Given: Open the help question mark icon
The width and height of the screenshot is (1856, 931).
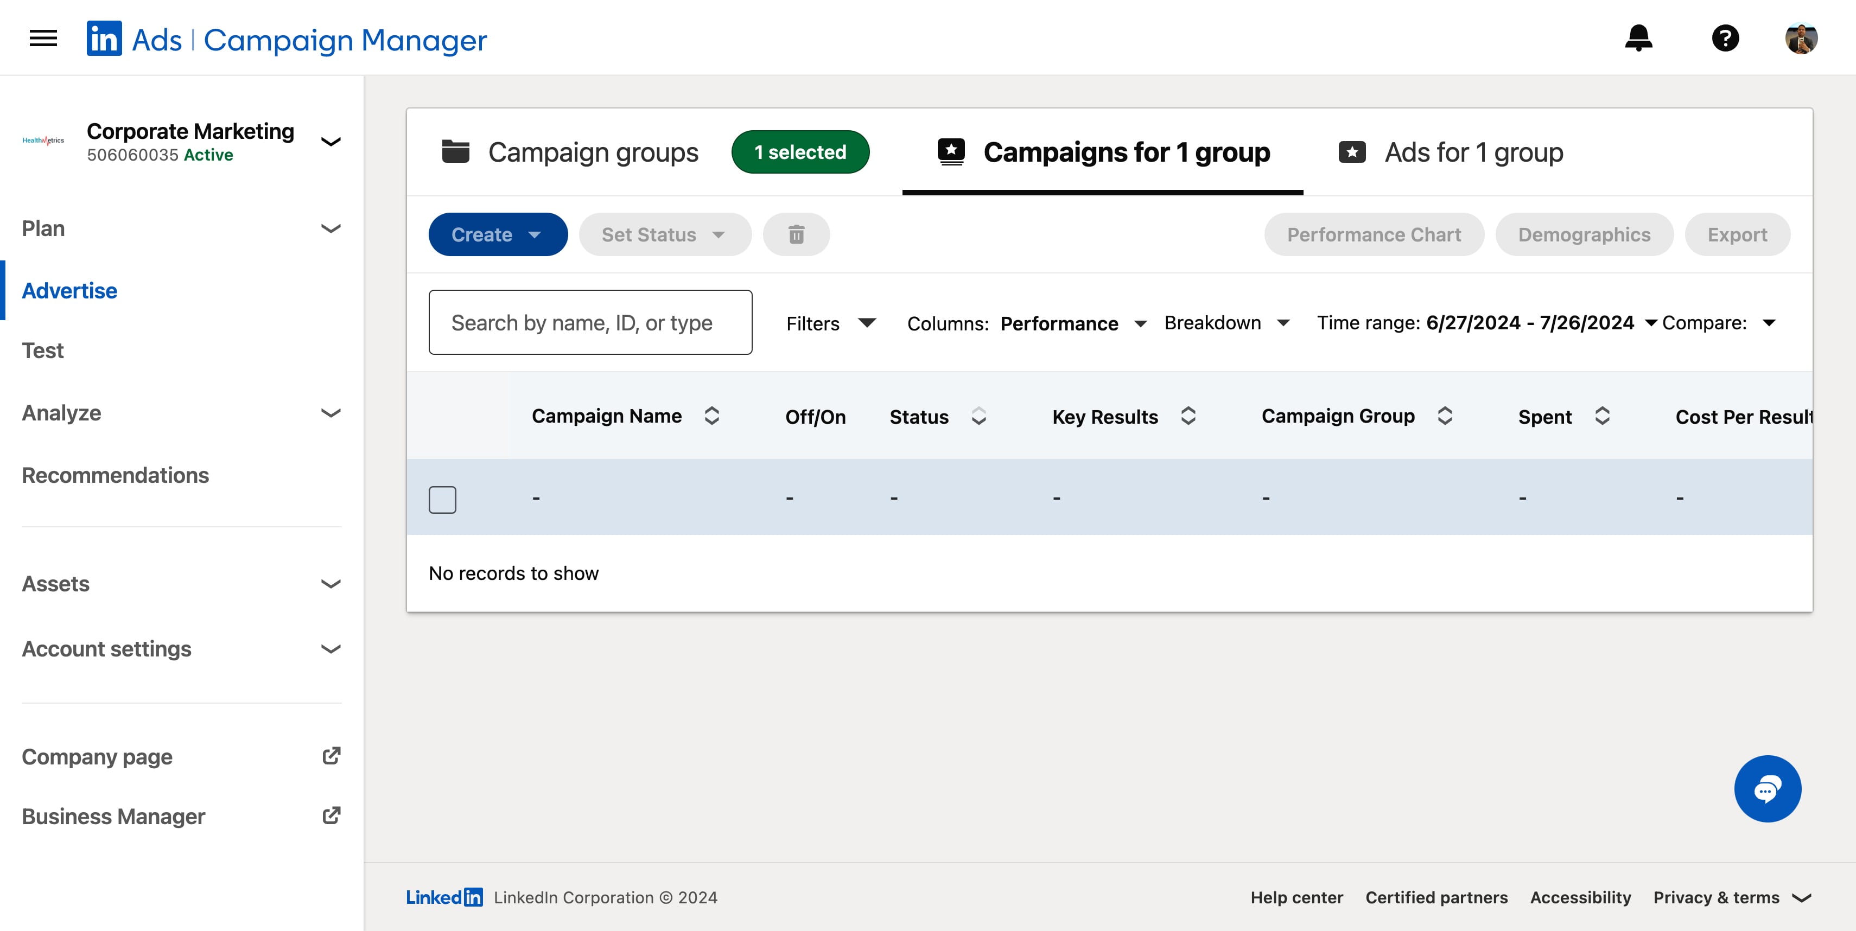Looking at the screenshot, I should (x=1725, y=38).
